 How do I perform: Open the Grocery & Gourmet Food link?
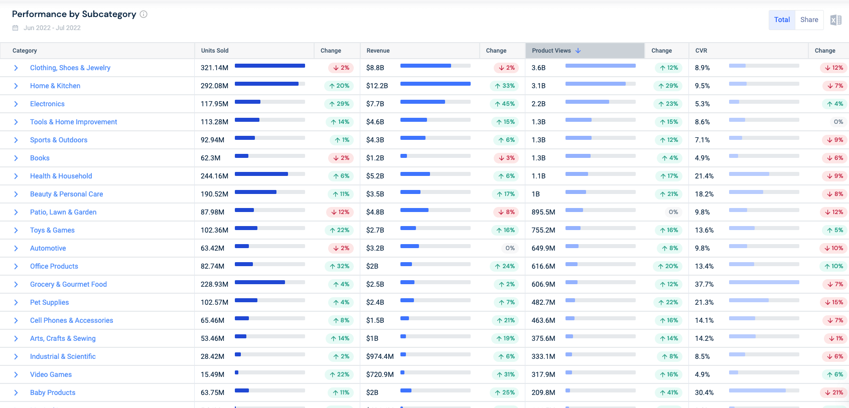tap(68, 284)
